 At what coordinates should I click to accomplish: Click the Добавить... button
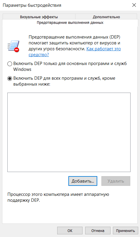click(83, 181)
